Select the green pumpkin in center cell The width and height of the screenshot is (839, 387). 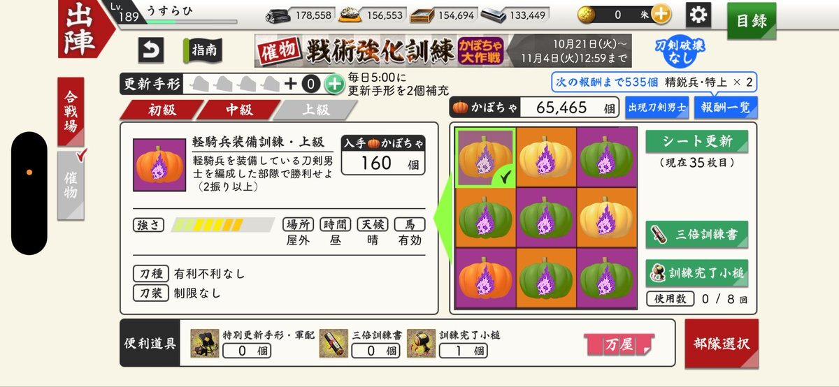pos(546,217)
